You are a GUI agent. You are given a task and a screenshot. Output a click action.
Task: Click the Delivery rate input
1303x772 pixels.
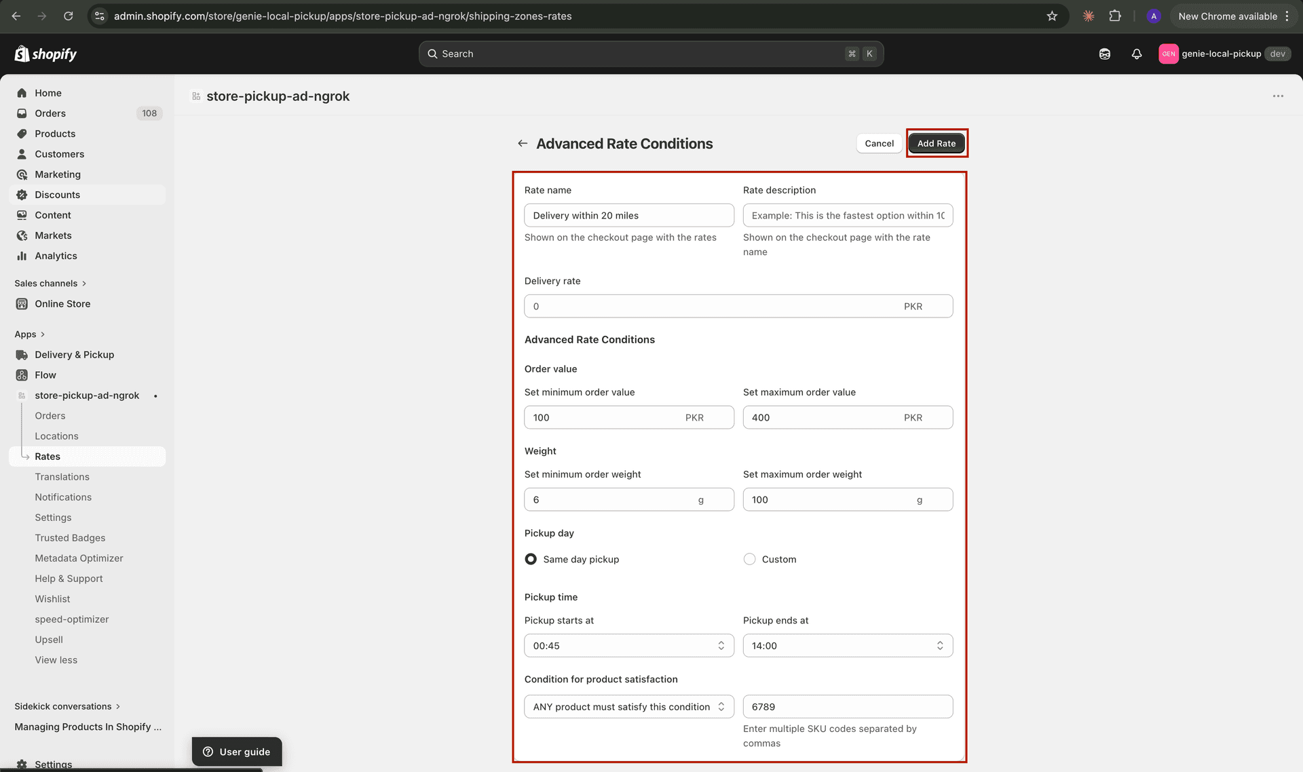(x=738, y=306)
